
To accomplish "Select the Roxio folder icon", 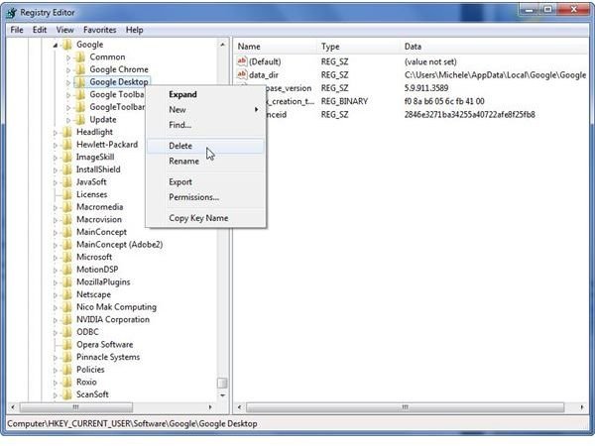I will coord(67,383).
